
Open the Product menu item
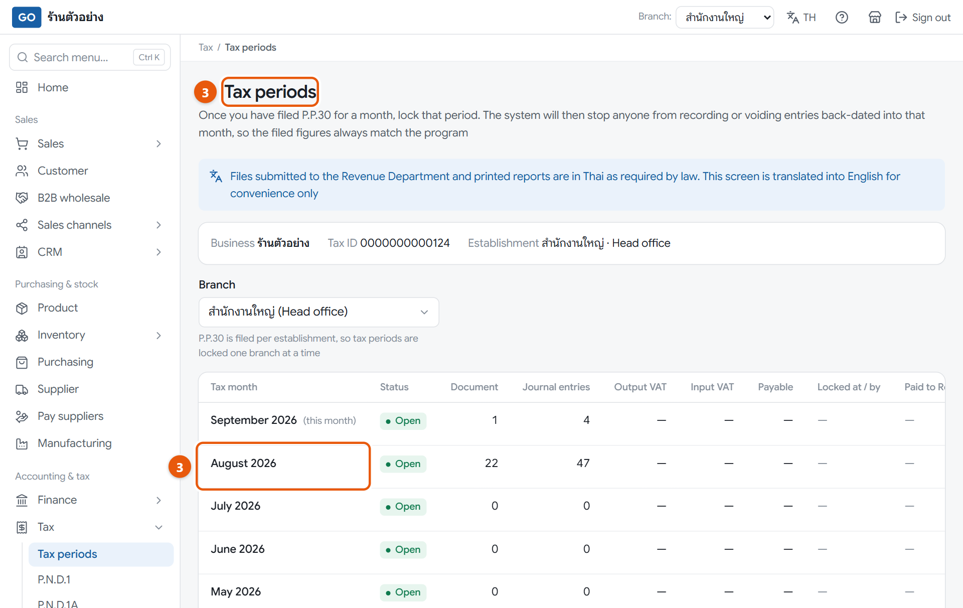tap(90, 308)
